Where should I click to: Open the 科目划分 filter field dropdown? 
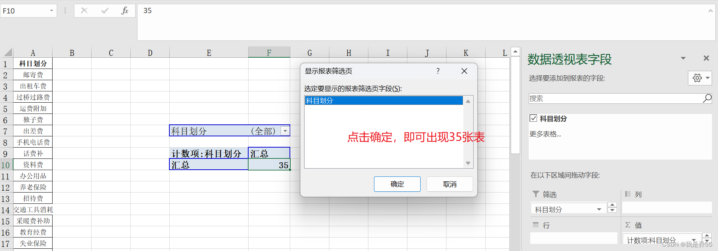click(599, 209)
